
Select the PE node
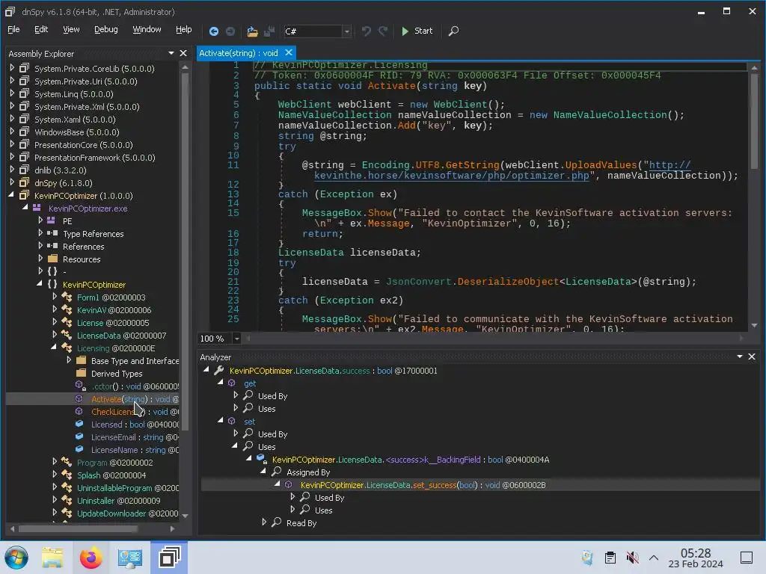pos(67,221)
